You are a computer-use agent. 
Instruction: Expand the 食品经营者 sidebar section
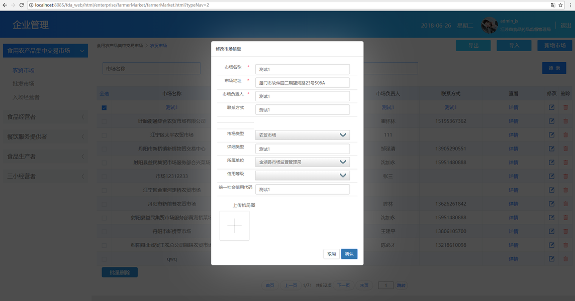[x=45, y=117]
